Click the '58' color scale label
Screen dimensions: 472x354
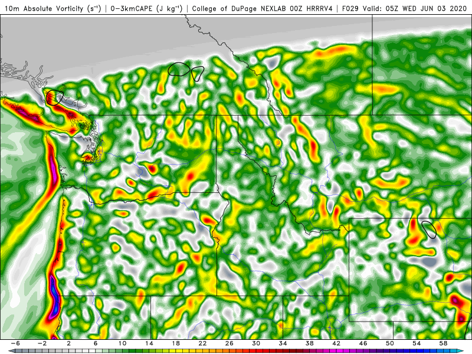(x=443, y=343)
